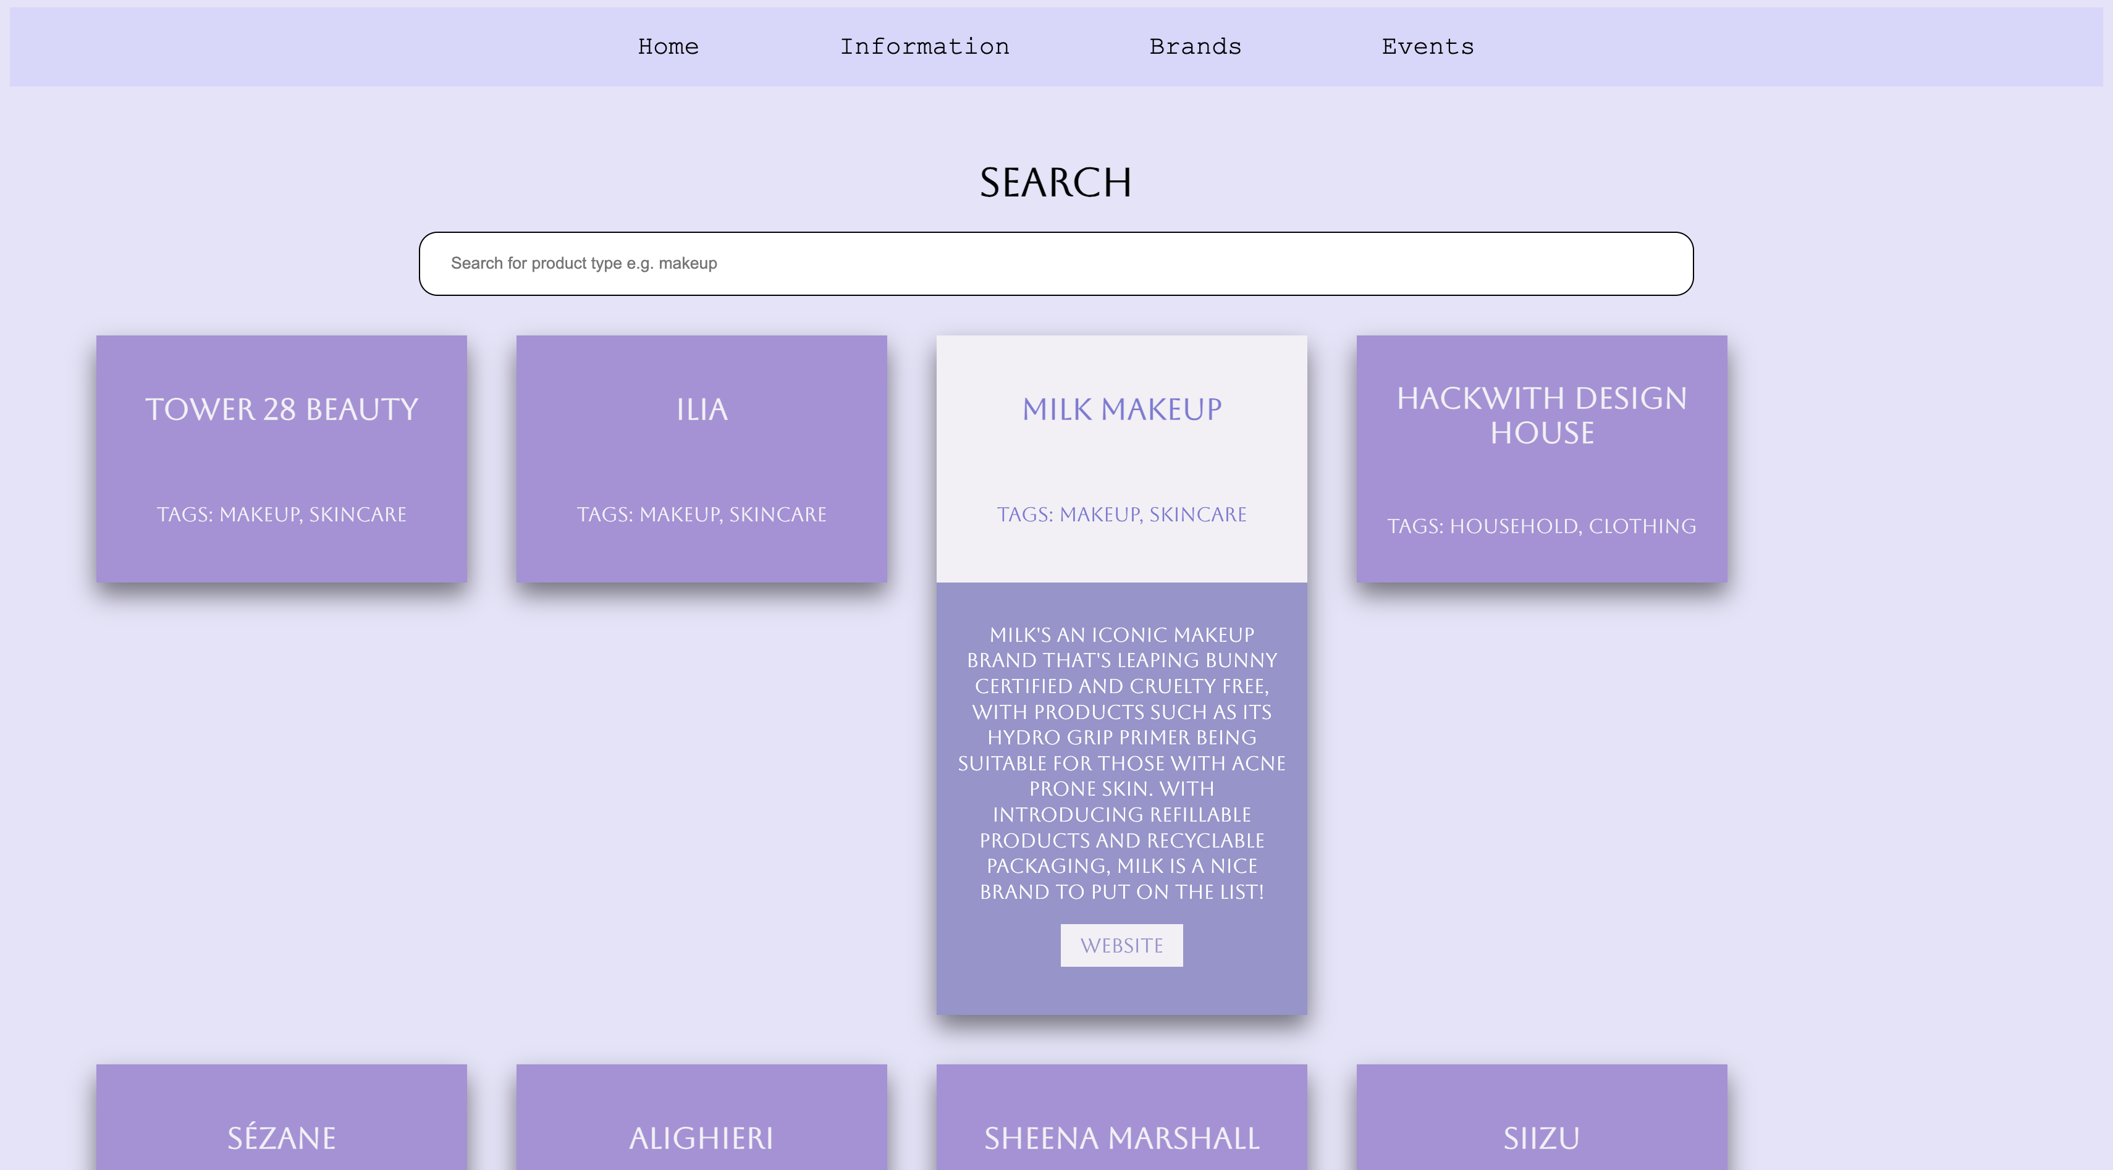Go to the Information page

pyautogui.click(x=924, y=47)
